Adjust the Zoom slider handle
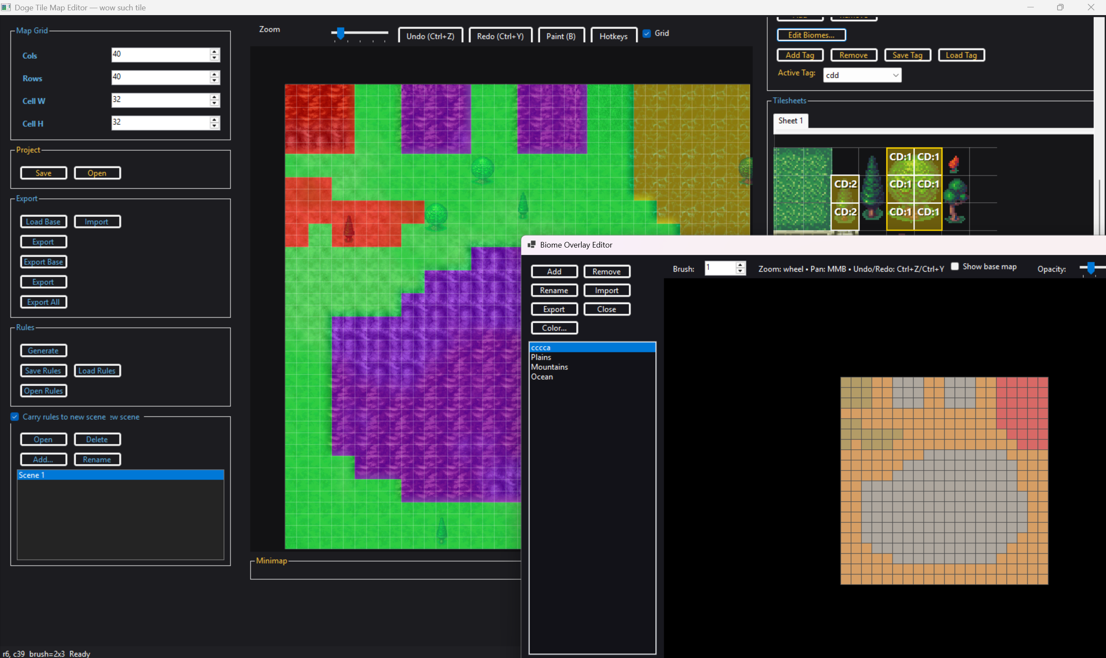 click(x=340, y=33)
